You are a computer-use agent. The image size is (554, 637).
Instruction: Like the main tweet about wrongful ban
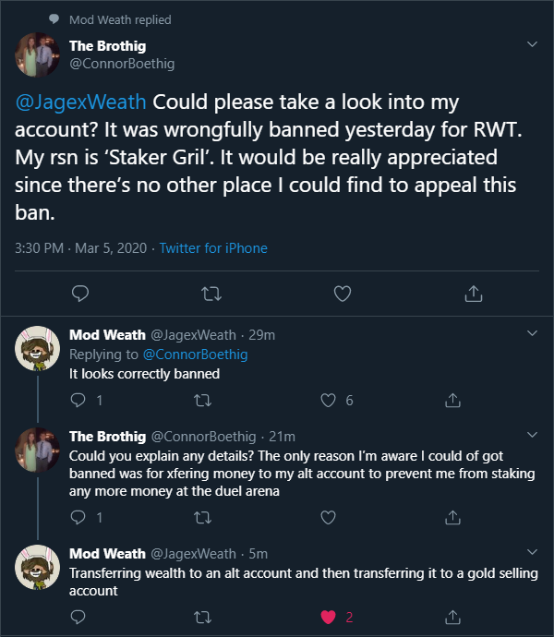(x=342, y=293)
